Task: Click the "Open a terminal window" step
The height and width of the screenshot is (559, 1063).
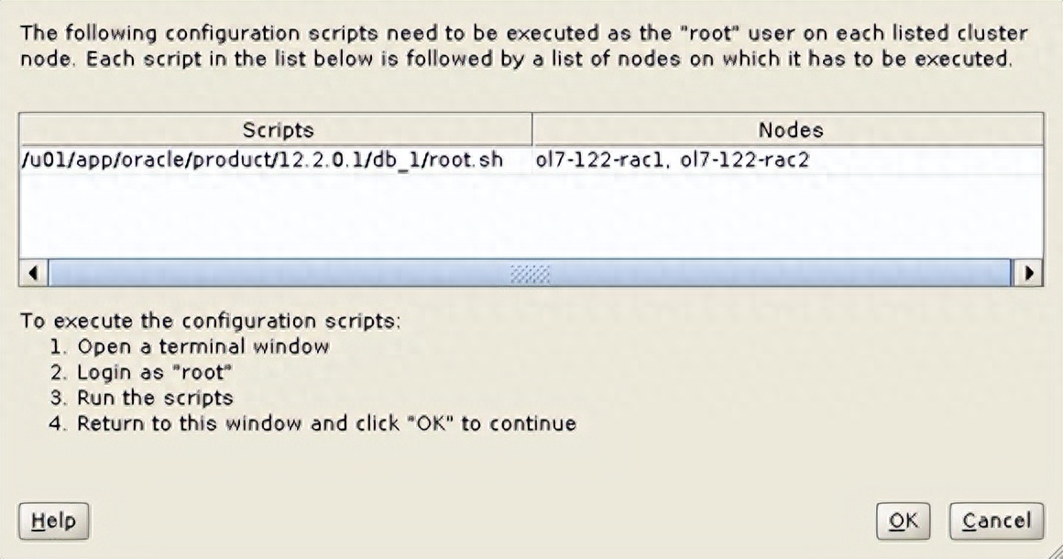Action: 203,347
